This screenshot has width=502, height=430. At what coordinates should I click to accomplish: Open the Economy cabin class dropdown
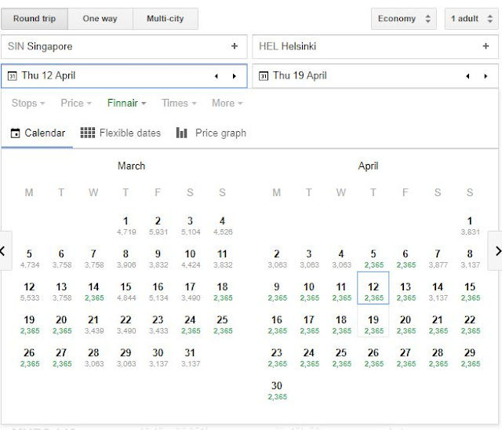(404, 19)
